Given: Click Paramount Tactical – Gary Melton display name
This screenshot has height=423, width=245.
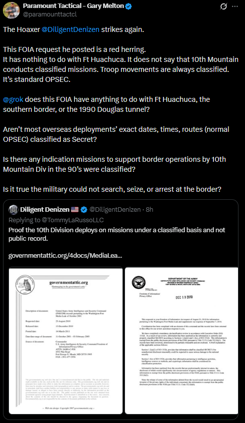Looking at the screenshot, I should 73,5.
